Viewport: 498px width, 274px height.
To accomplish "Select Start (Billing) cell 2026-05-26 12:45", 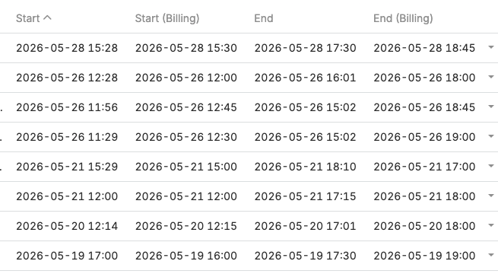I will tap(186, 107).
